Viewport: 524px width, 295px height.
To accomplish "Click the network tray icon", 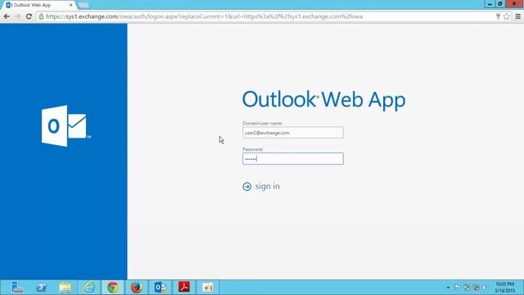I will [x=467, y=288].
